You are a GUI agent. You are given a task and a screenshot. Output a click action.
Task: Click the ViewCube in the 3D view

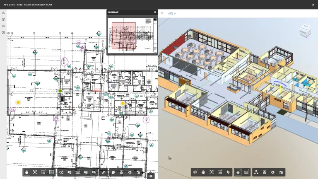click(x=304, y=31)
